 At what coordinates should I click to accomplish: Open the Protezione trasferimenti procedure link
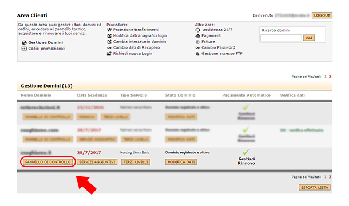[136, 30]
